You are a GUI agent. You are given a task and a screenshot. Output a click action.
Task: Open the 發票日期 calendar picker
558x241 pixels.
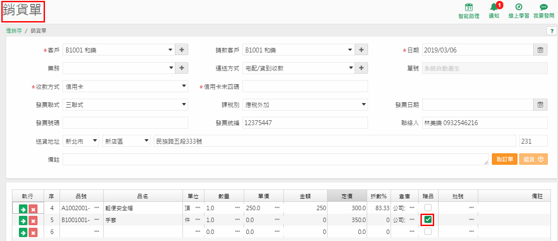coord(540,104)
